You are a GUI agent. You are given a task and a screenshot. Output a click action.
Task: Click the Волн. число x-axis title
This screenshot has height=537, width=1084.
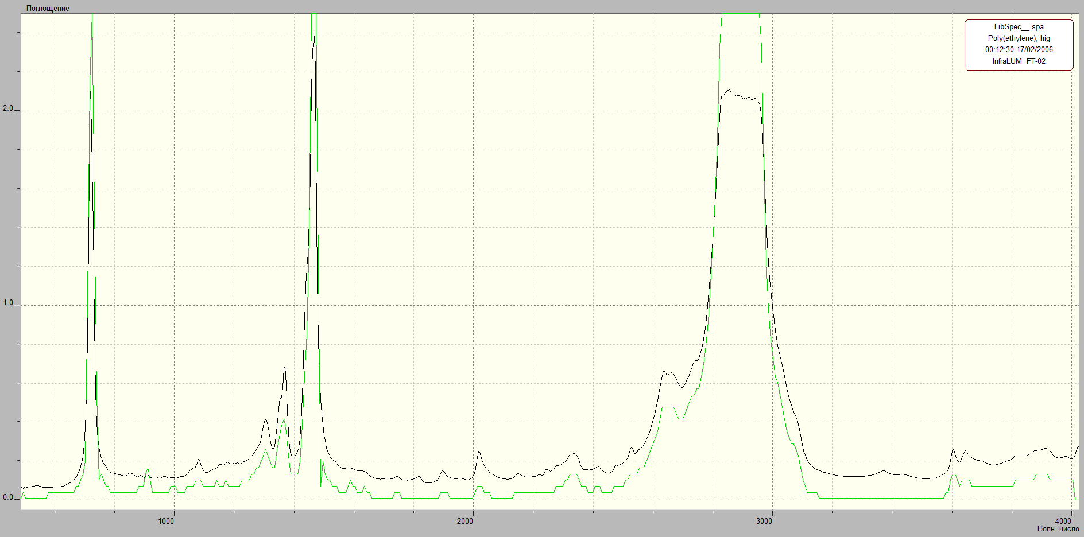point(1058,529)
